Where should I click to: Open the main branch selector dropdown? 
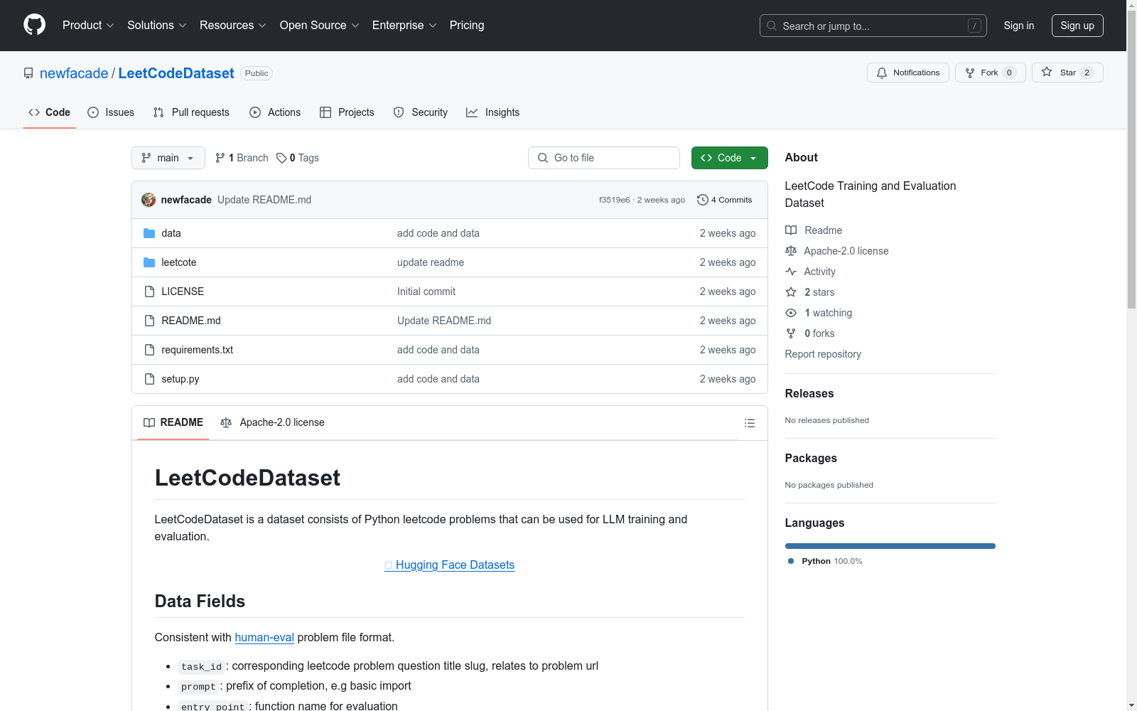(x=168, y=158)
